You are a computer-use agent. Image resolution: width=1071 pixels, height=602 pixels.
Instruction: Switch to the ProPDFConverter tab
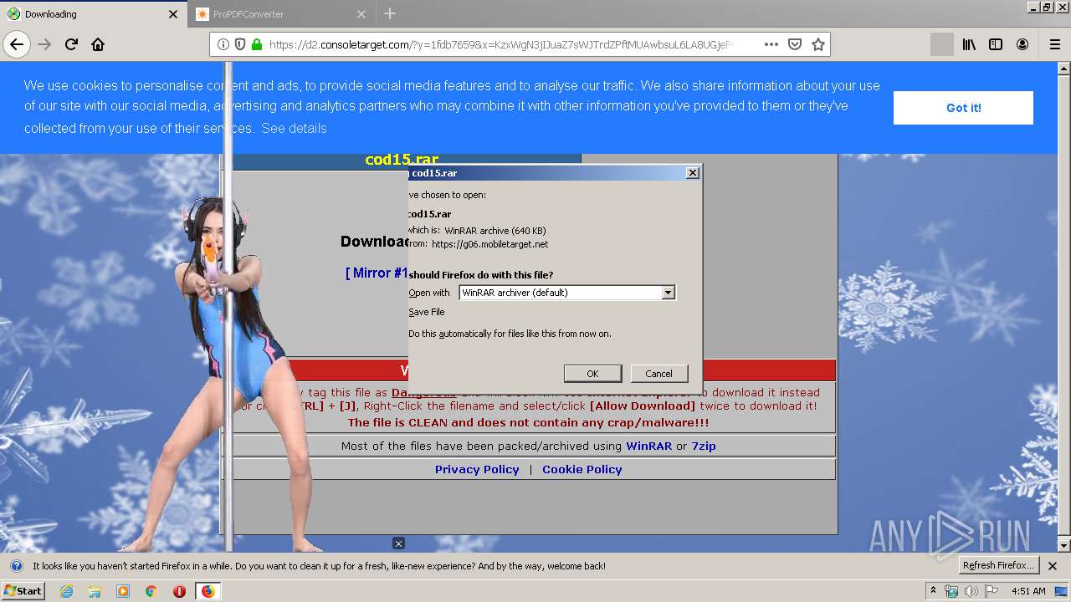[x=282, y=14]
